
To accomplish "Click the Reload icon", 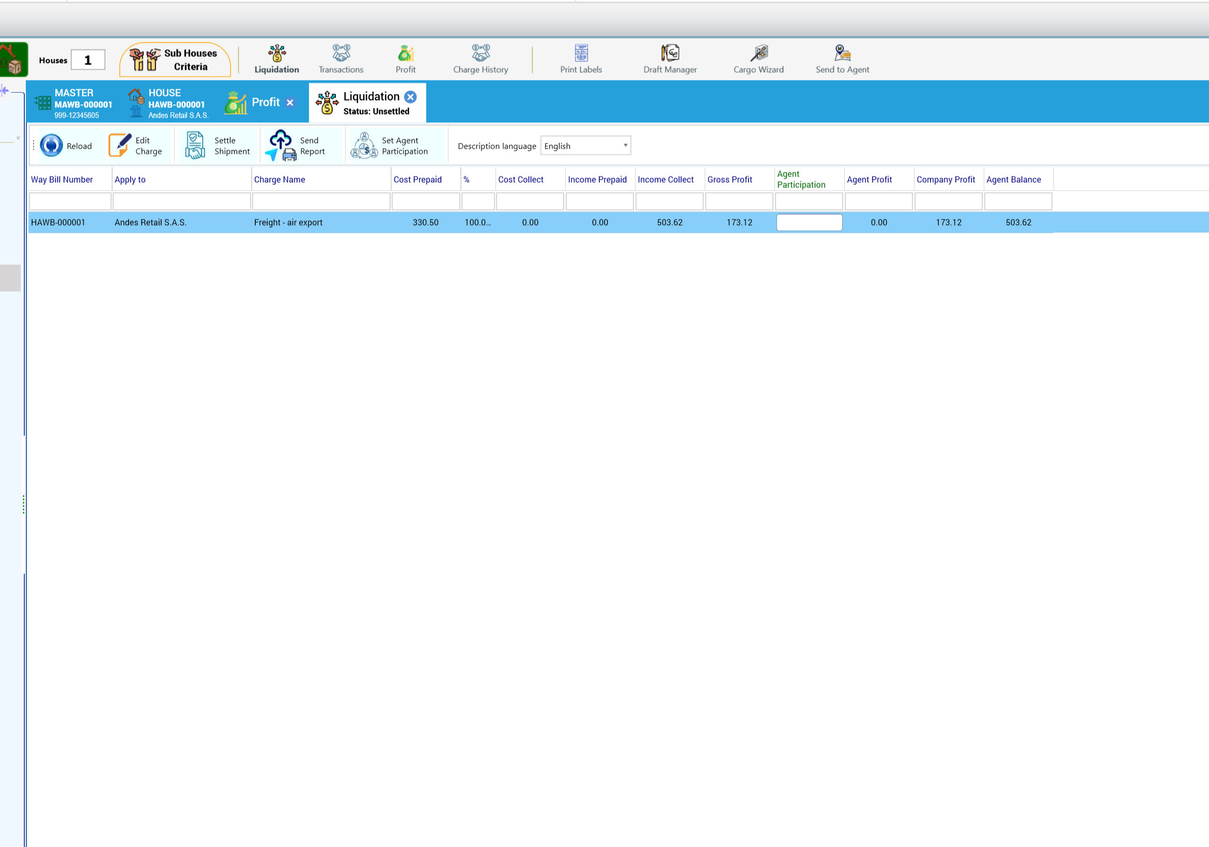I will (52, 146).
